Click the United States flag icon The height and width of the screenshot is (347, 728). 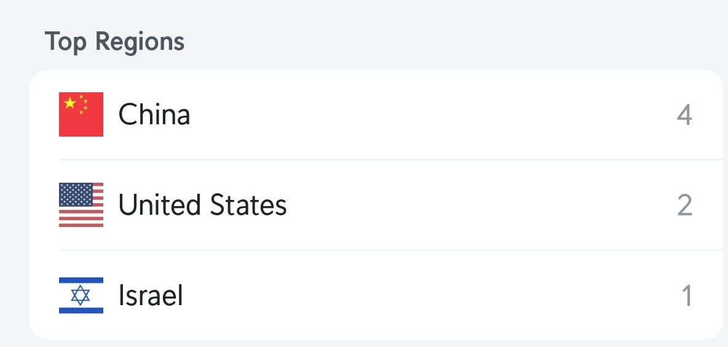(x=81, y=205)
